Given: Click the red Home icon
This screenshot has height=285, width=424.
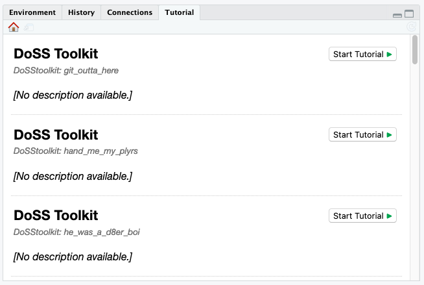Looking at the screenshot, I should click(x=14, y=27).
